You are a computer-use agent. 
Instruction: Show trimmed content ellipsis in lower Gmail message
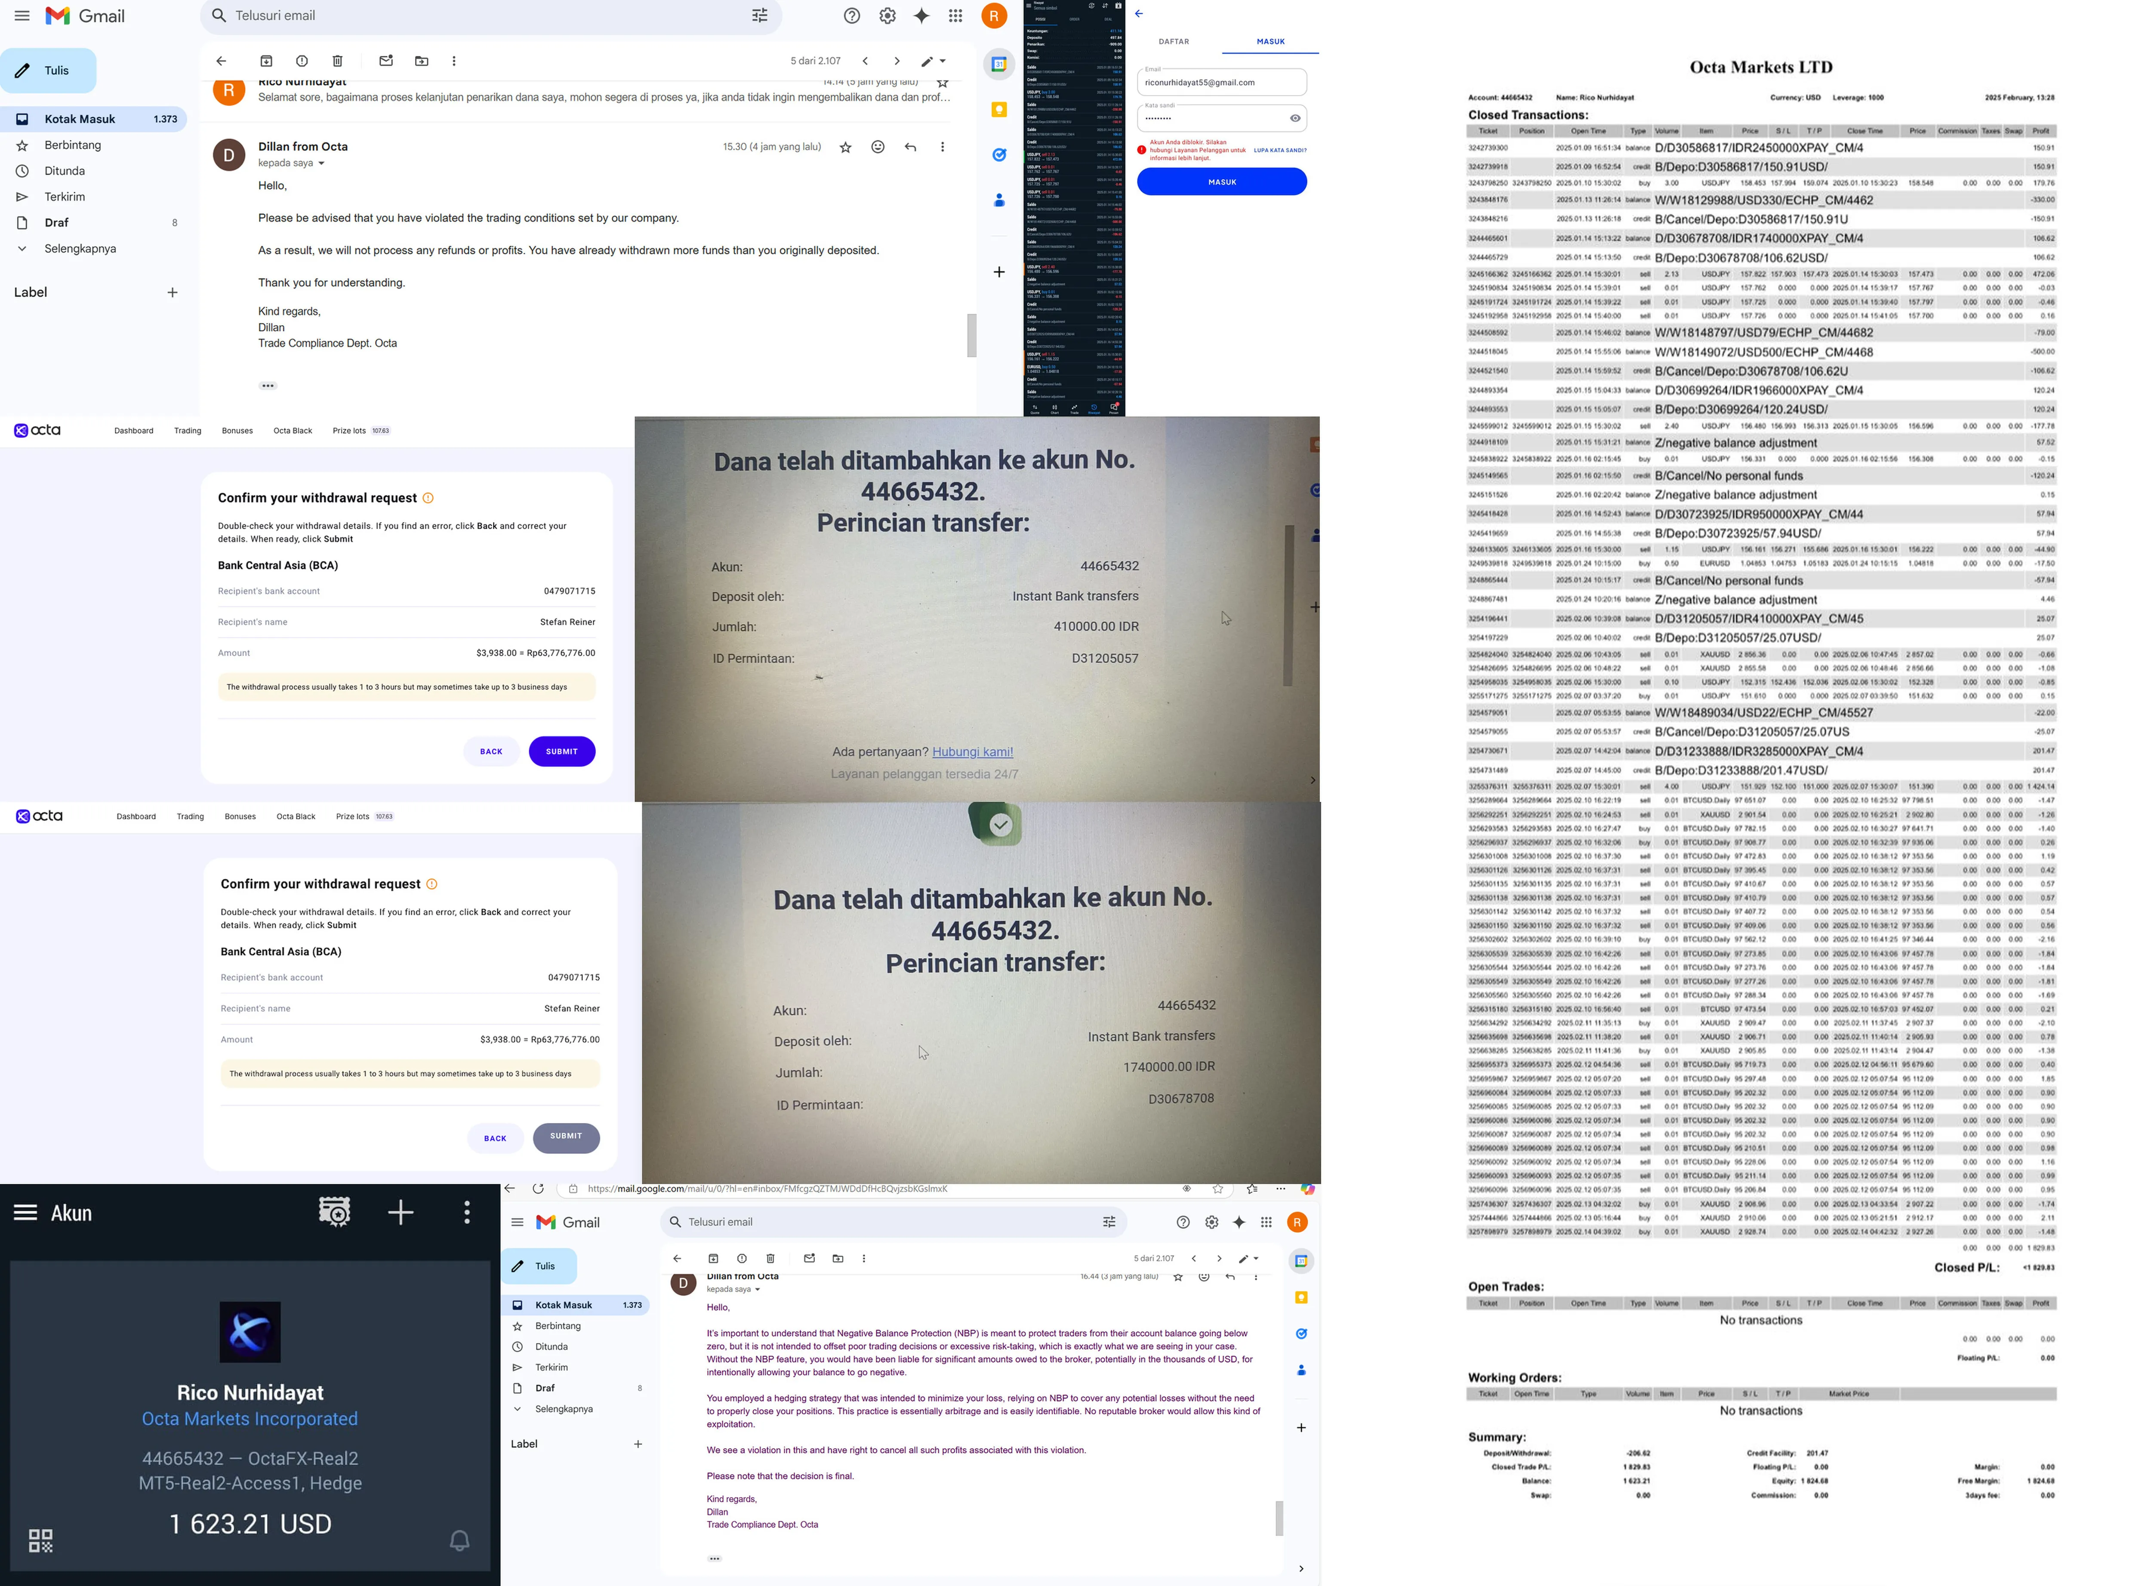tap(715, 1559)
